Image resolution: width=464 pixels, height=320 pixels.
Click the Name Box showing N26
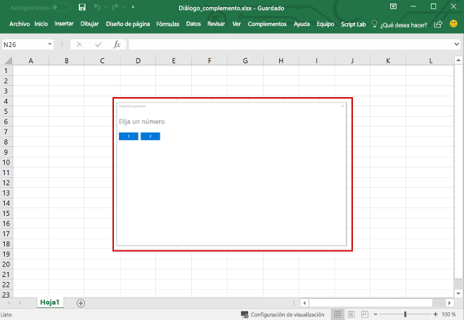(24, 45)
